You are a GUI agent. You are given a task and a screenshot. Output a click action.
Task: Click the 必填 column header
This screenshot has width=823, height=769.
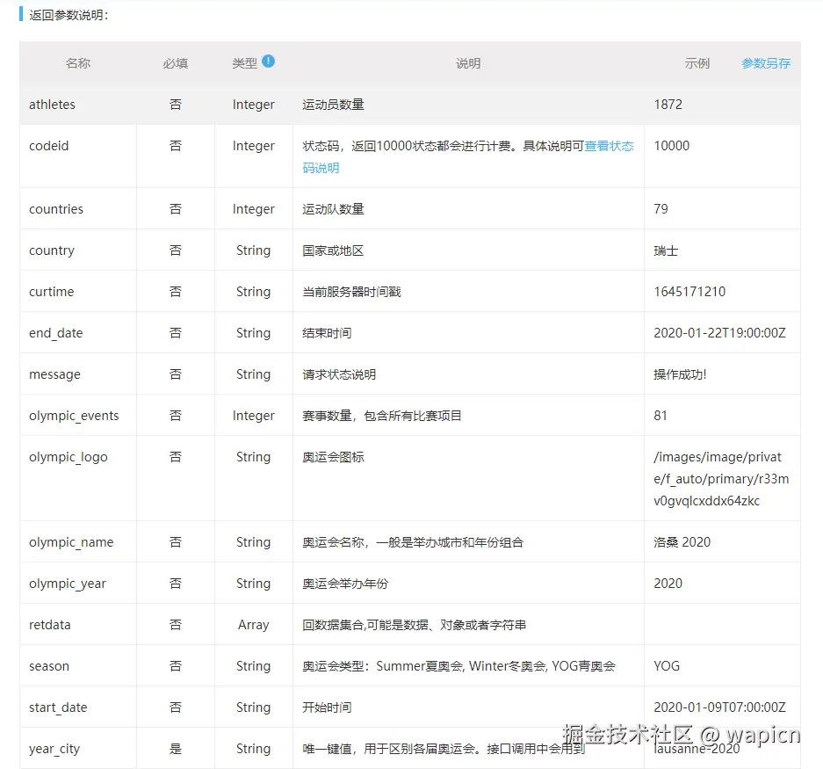[175, 62]
